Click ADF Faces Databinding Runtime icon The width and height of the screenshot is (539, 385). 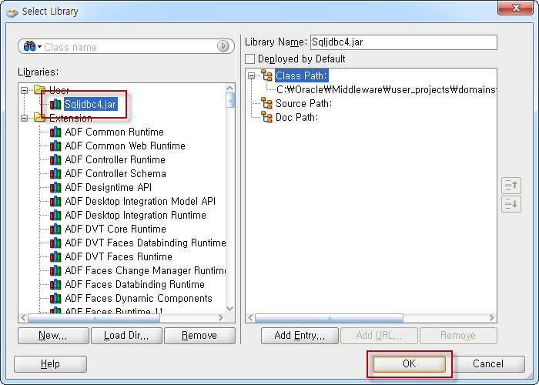click(55, 284)
